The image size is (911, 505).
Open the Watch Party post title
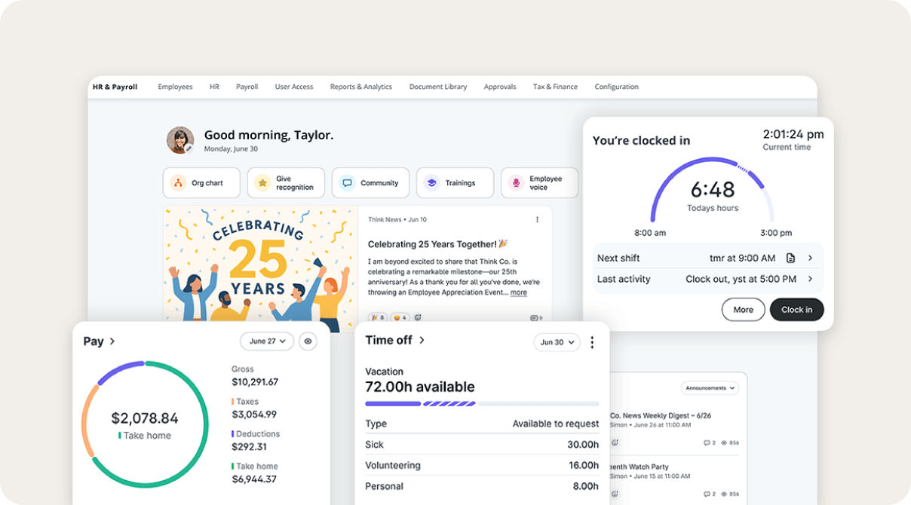point(639,467)
